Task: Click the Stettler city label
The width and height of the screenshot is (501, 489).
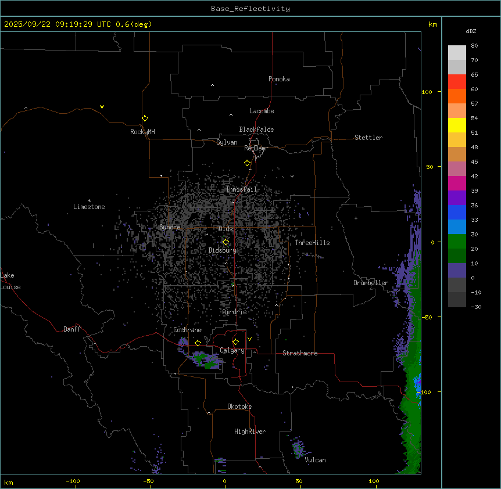Action: [368, 138]
